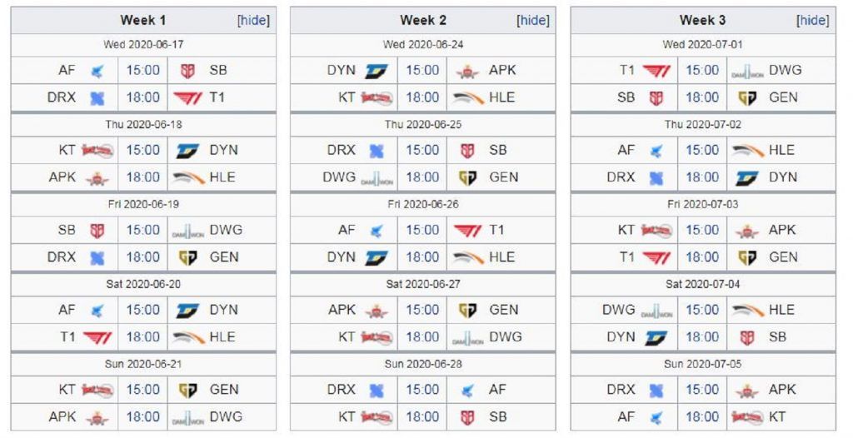Collapse the Week 1 schedule with hide
Image resolution: width=853 pixels, height=438 pixels.
(253, 20)
